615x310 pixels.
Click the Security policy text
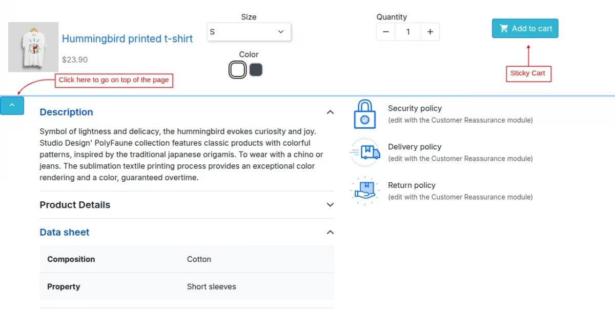[415, 108]
